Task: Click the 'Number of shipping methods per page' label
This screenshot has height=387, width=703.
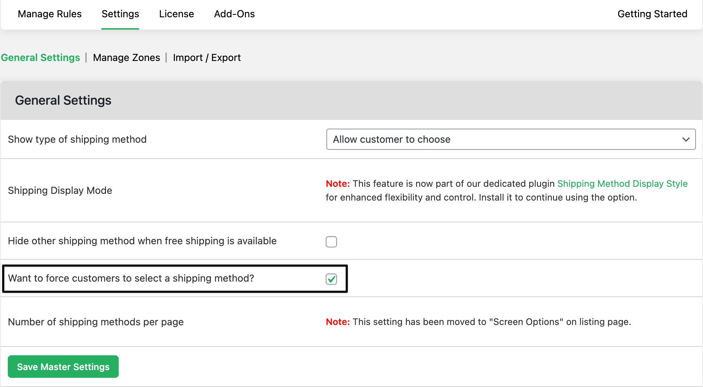Action: [96, 322]
